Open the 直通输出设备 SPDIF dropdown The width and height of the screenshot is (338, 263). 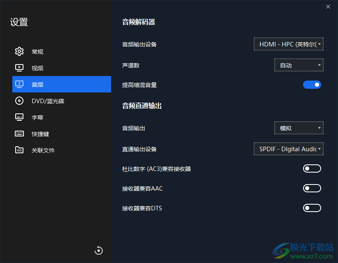point(288,149)
